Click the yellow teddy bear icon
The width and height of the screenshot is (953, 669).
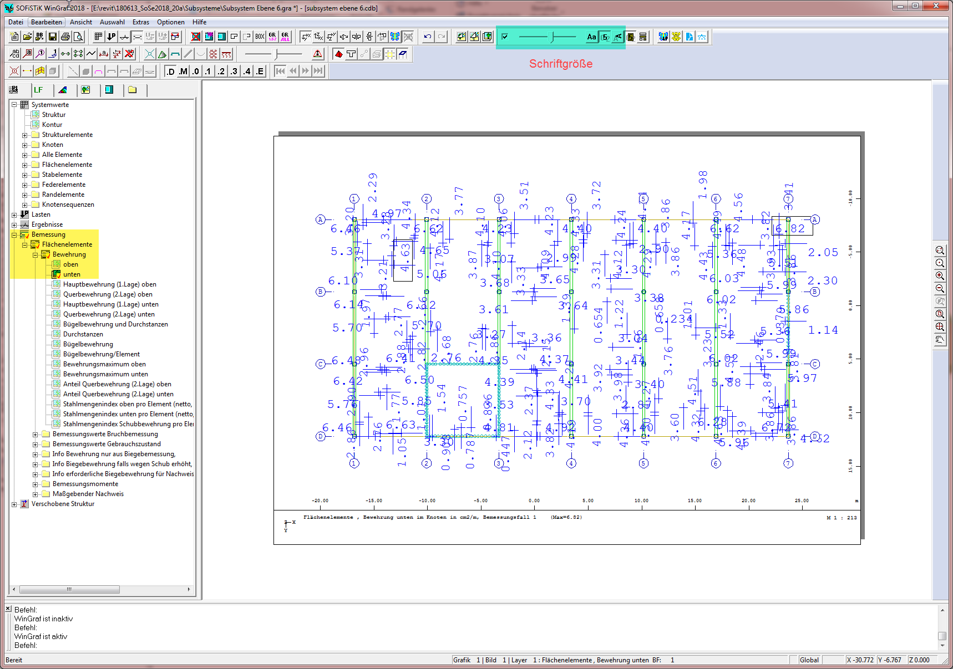(676, 37)
